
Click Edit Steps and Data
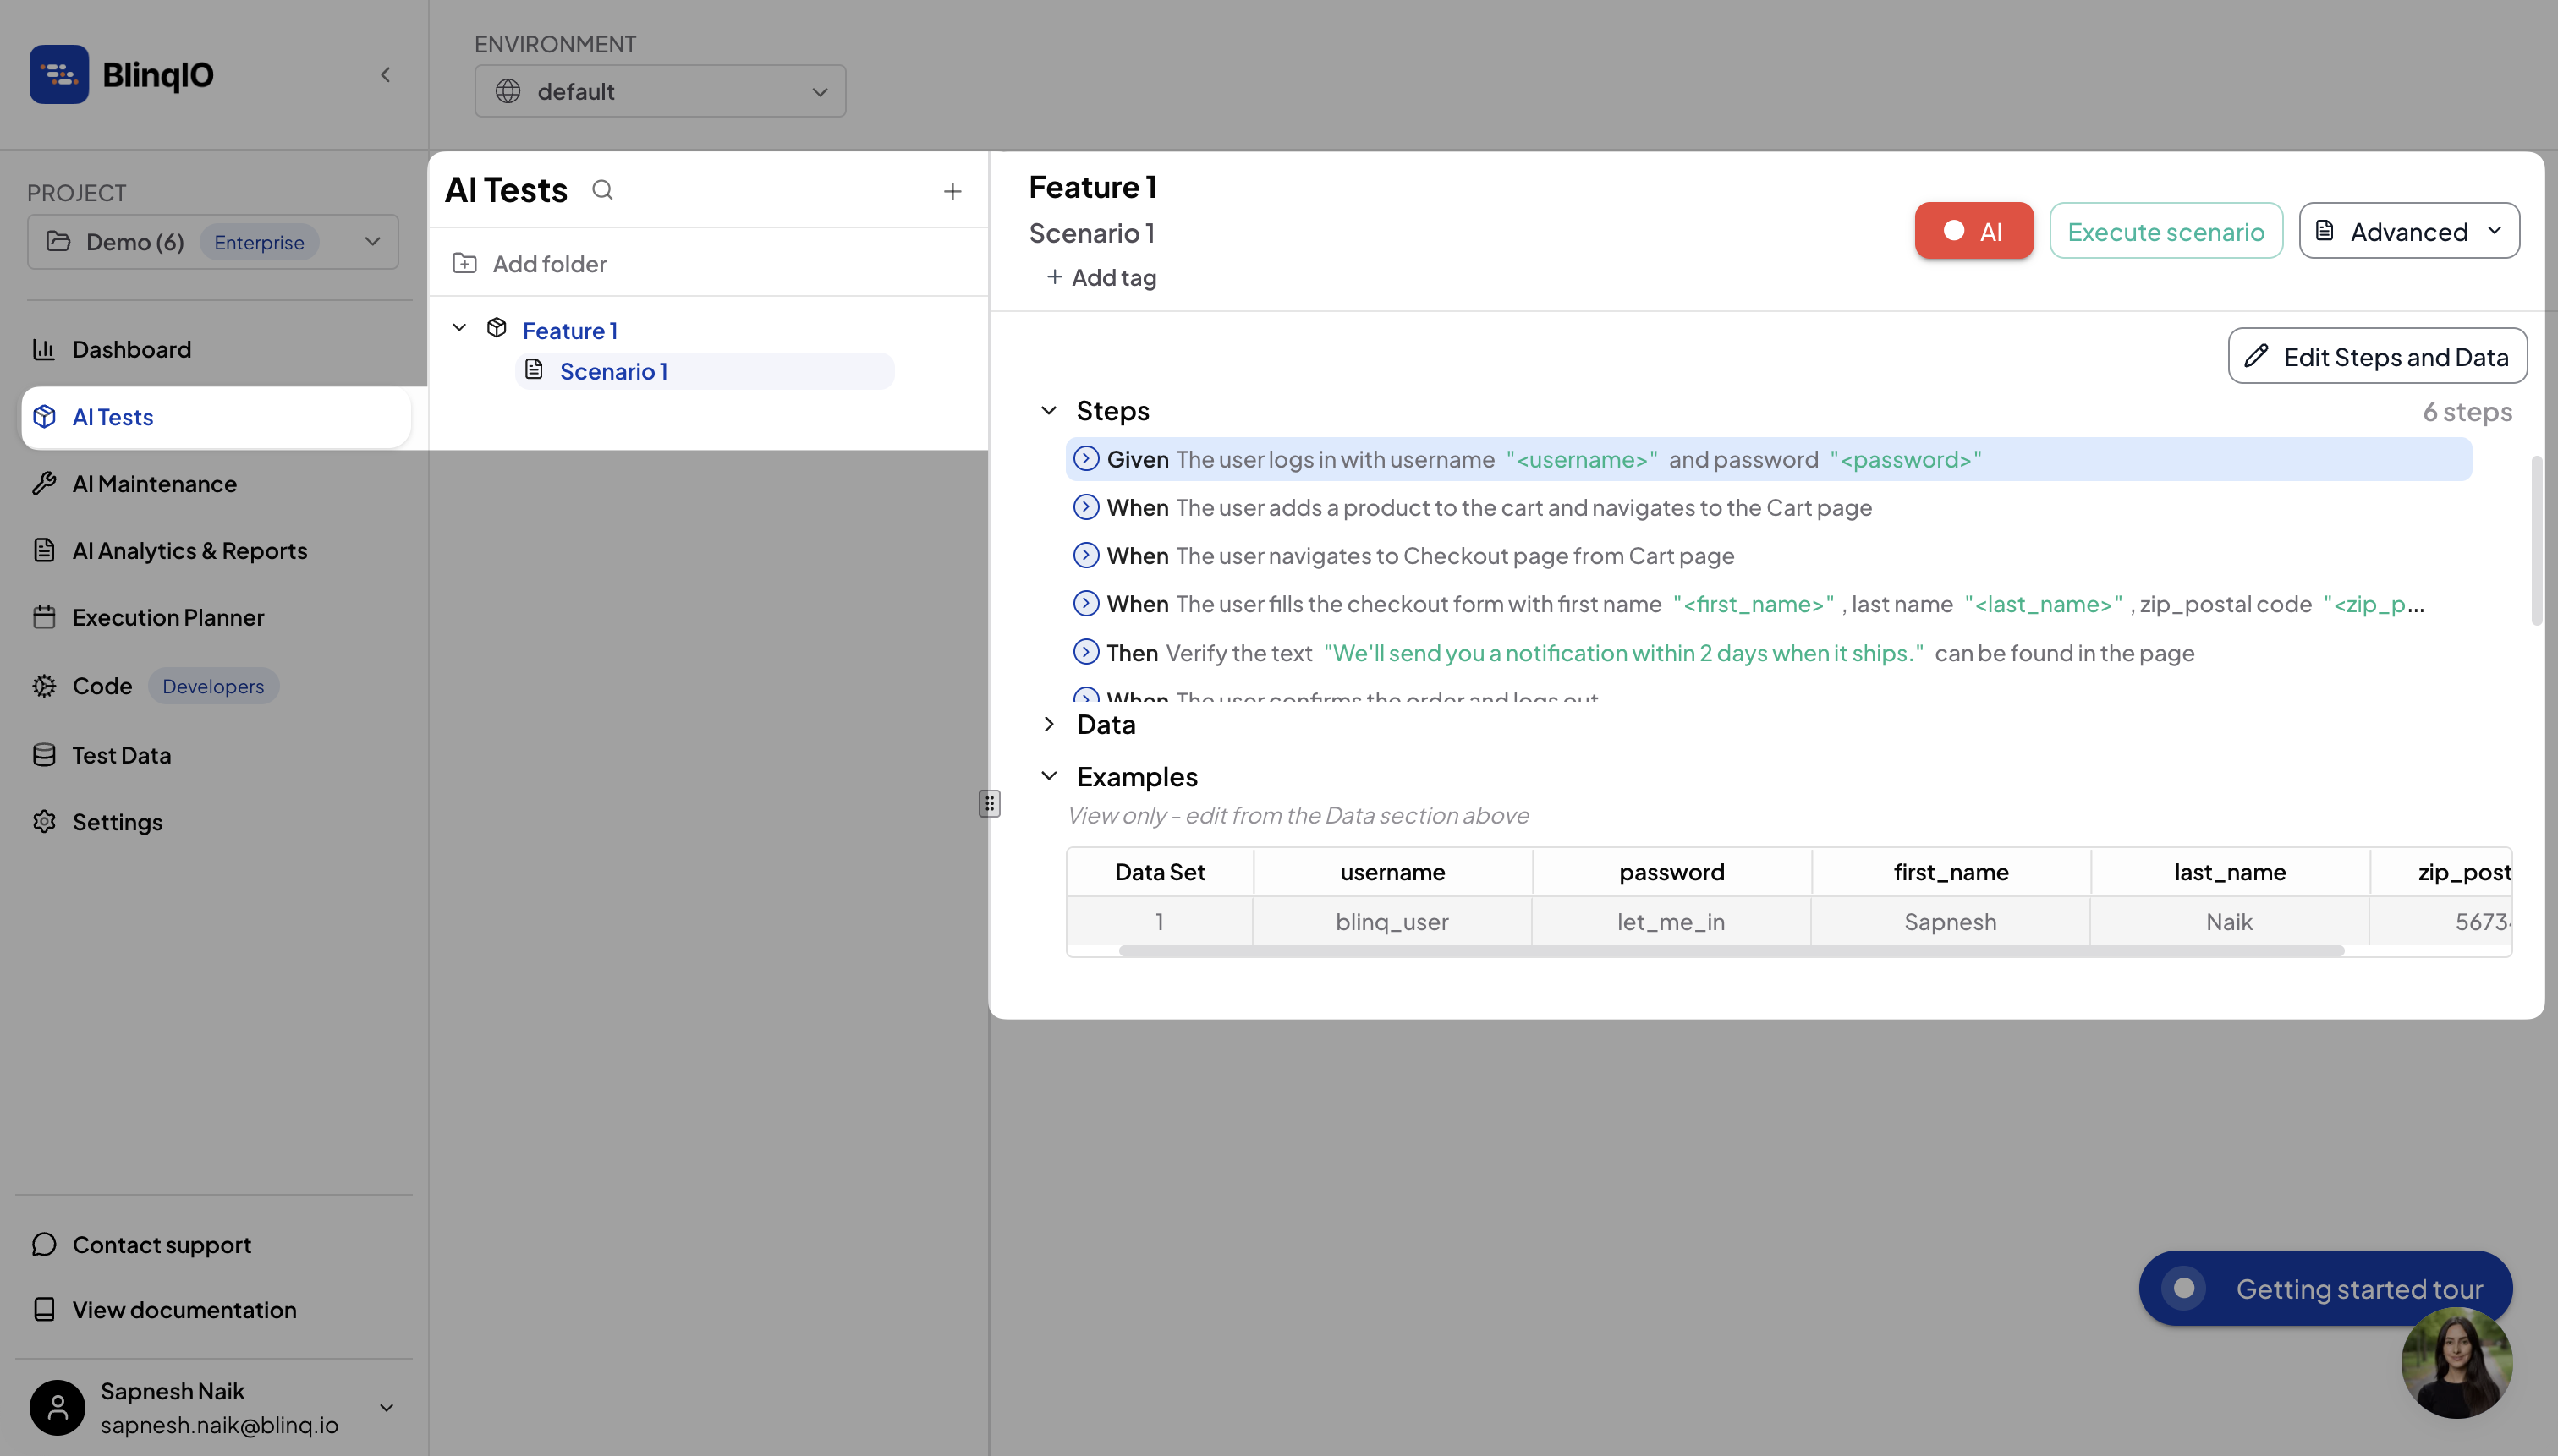pos(2376,356)
